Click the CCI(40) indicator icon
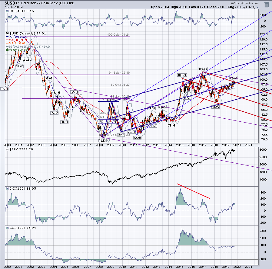The image size is (272, 269). [7, 11]
